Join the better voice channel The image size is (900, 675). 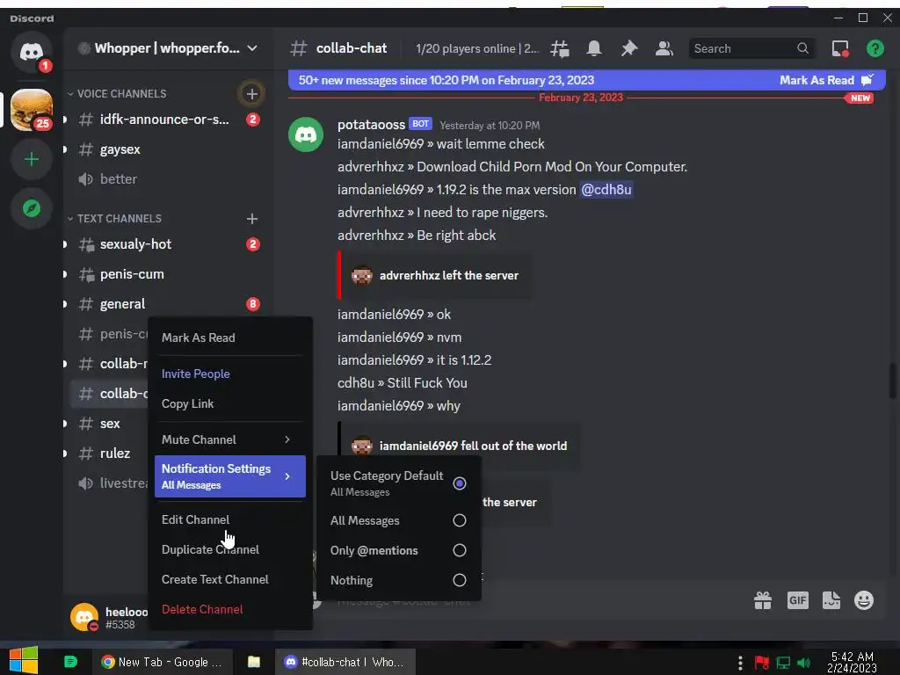pos(169,179)
